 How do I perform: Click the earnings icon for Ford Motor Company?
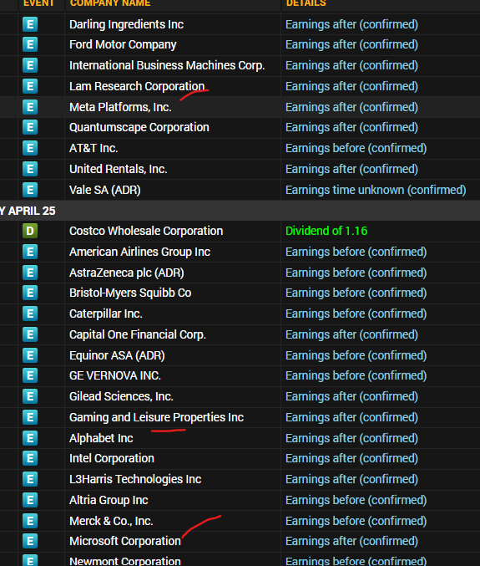[30, 45]
